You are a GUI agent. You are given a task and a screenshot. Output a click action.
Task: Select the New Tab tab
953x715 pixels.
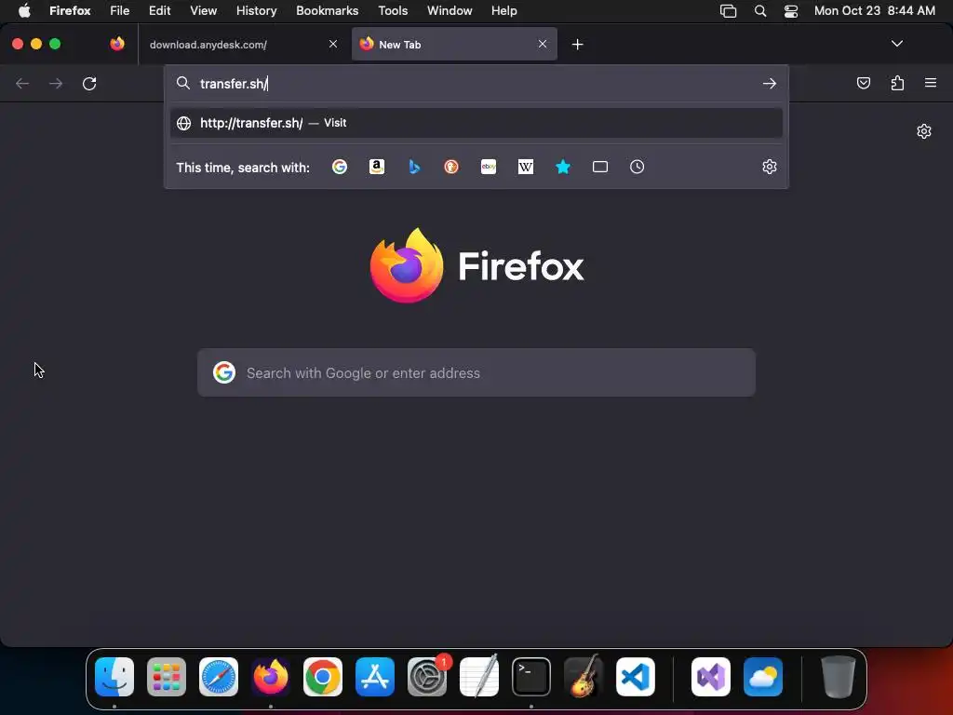454,45
